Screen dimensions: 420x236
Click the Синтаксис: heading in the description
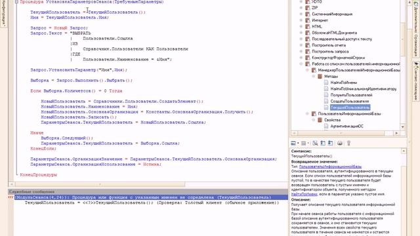(x=301, y=151)
